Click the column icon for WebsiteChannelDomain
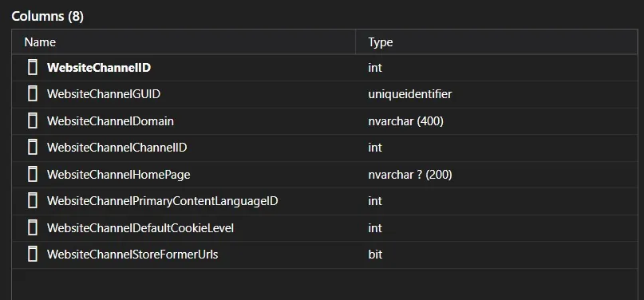 click(x=33, y=121)
